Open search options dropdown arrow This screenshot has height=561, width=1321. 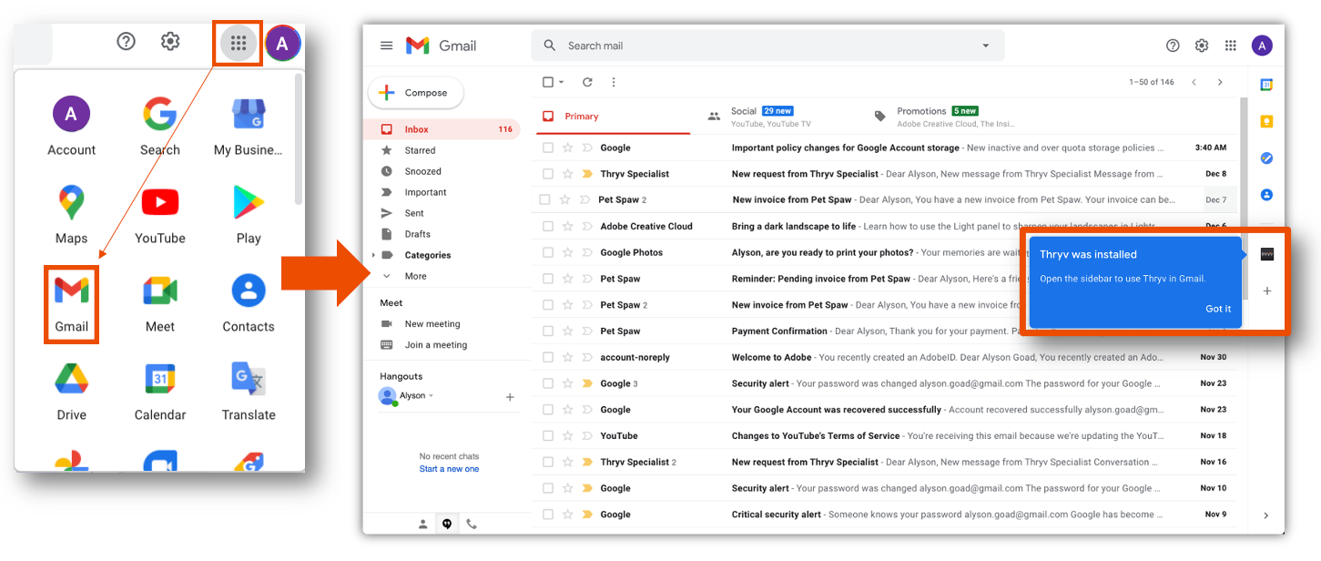[x=985, y=46]
